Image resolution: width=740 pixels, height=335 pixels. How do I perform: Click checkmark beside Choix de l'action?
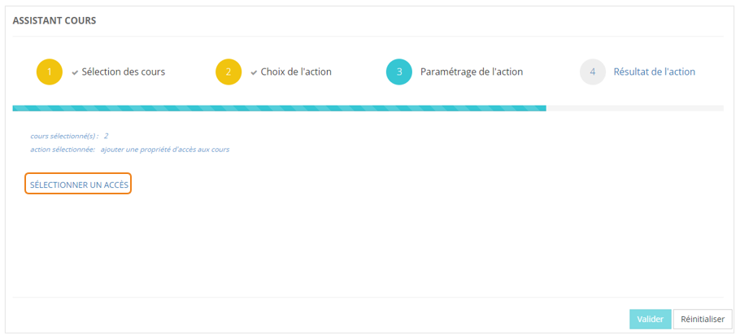[254, 72]
